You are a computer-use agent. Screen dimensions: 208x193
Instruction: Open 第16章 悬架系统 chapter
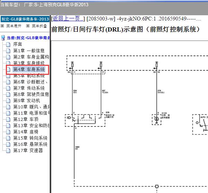click(30, 144)
